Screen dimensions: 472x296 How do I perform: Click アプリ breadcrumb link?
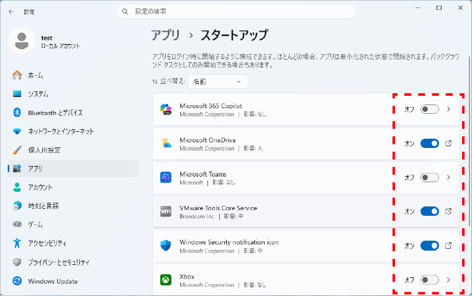tap(166, 35)
